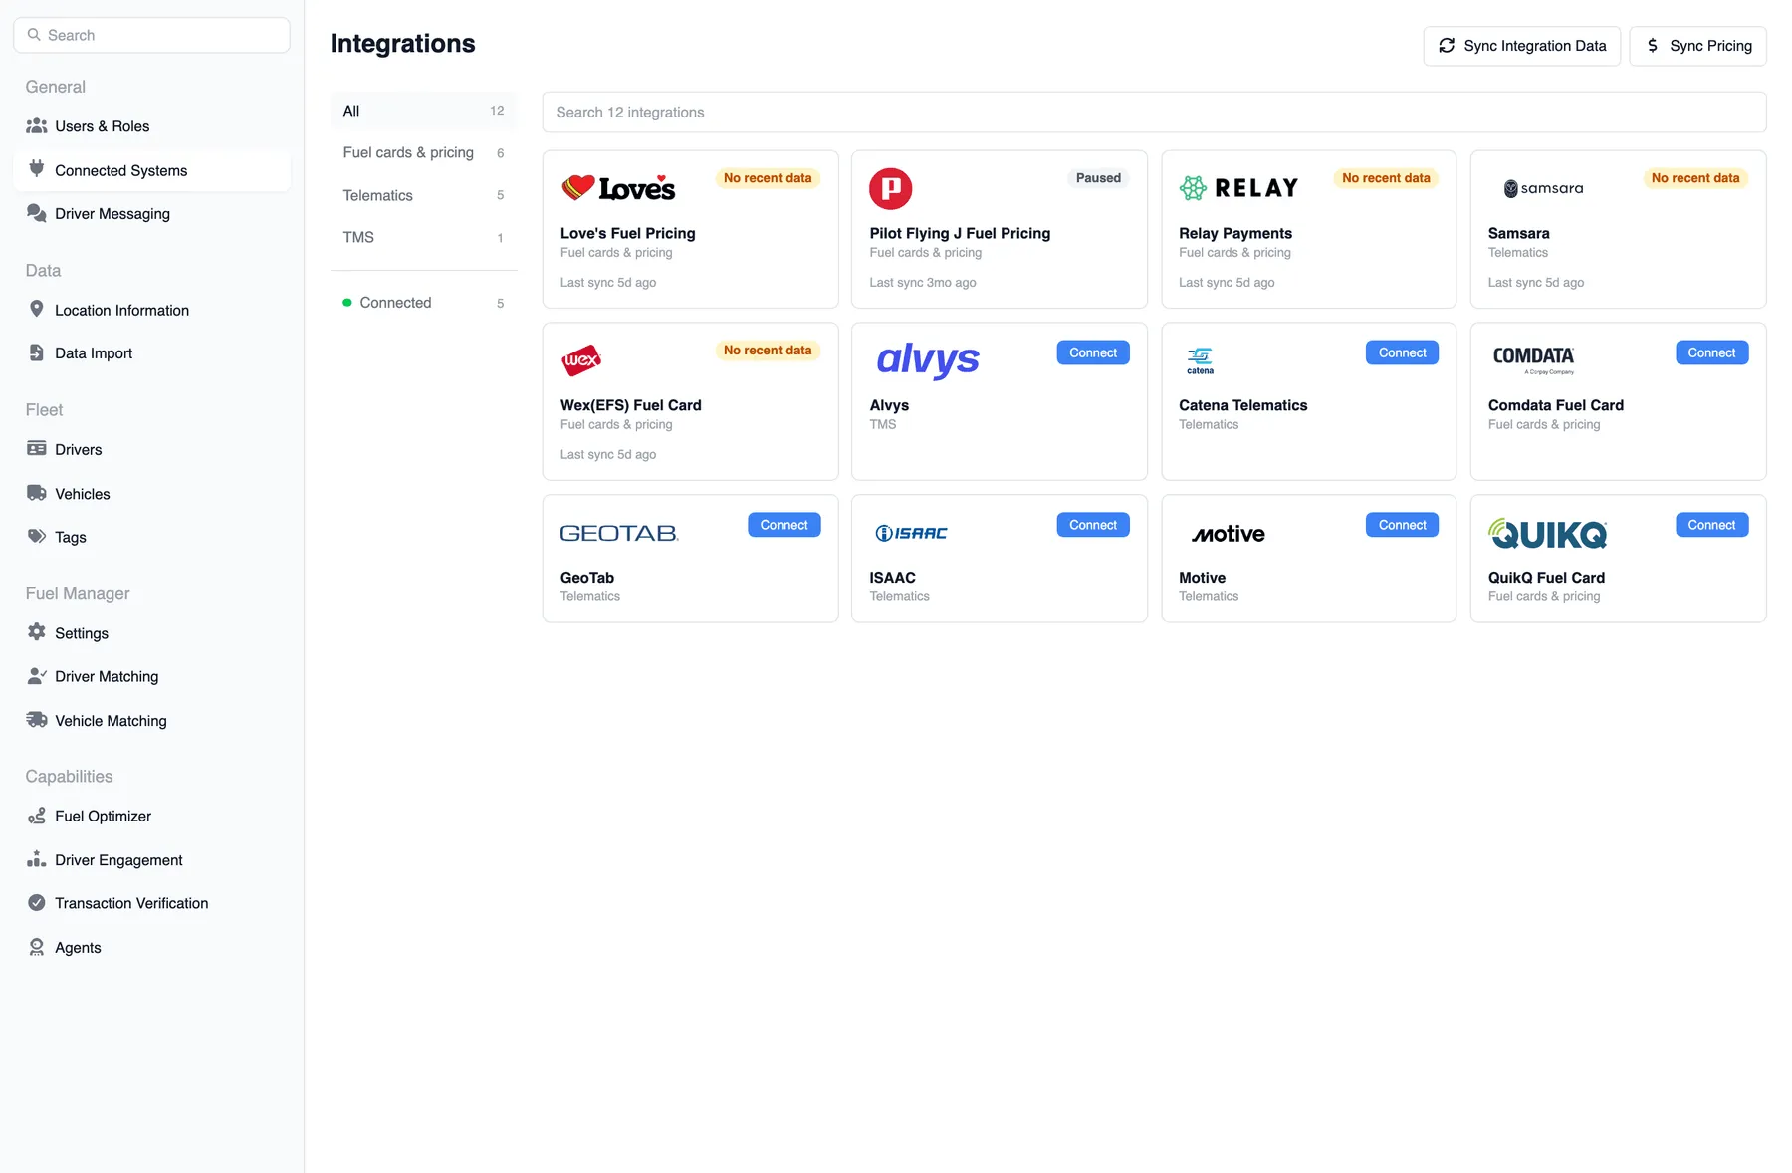
Task: Click the Location Information pin icon
Action: [x=37, y=309]
